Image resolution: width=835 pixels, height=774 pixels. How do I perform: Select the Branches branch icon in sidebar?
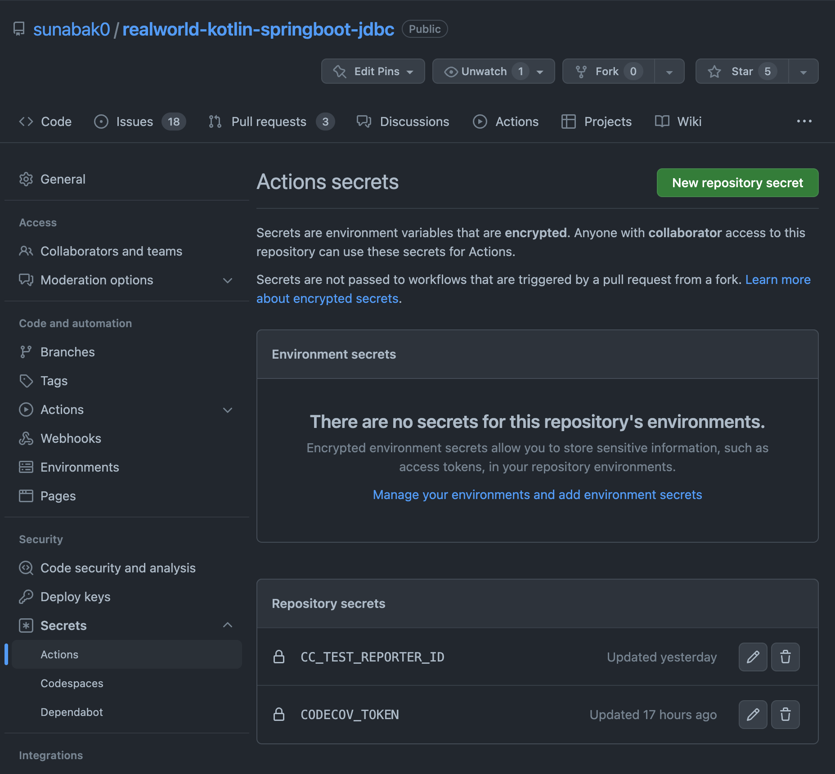[26, 351]
